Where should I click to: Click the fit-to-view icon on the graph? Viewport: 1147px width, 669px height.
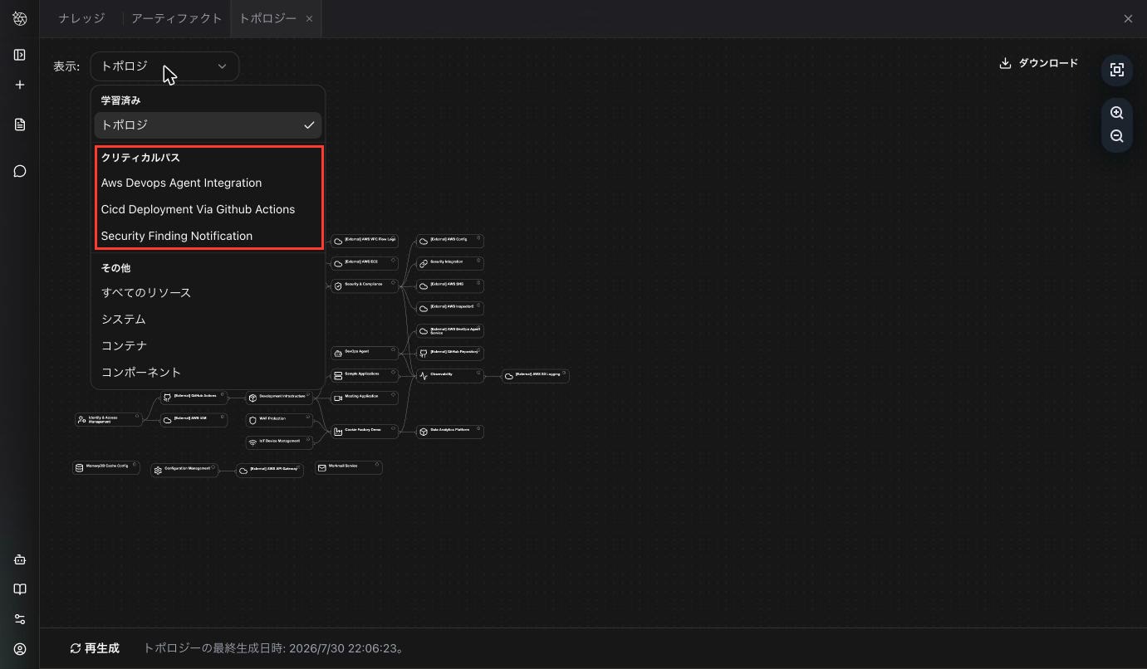click(x=1117, y=71)
